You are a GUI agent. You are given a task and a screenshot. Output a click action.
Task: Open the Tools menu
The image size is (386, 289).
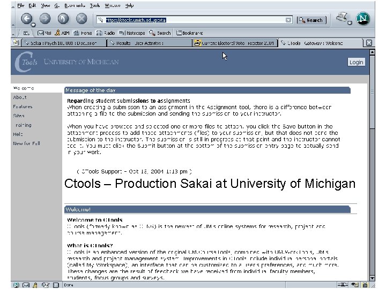[x=95, y=5]
